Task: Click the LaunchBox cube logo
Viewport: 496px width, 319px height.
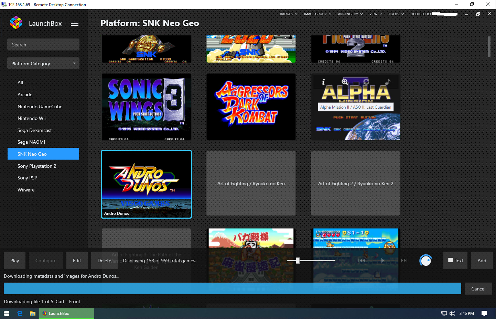Action: 16,23
